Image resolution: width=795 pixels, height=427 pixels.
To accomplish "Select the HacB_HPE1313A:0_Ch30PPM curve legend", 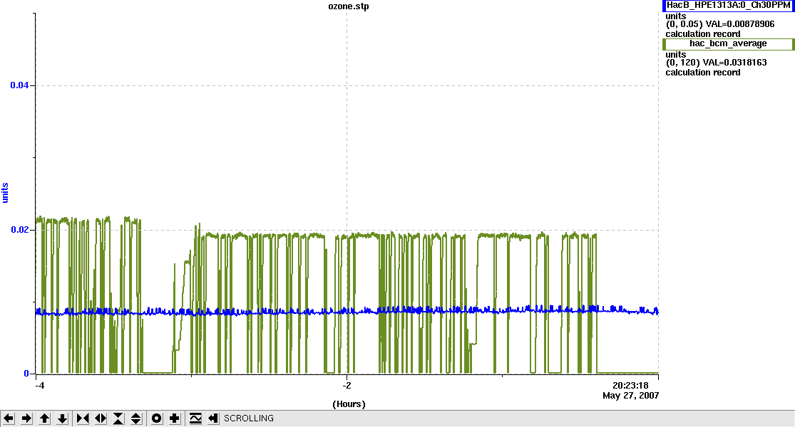I will tap(728, 5).
